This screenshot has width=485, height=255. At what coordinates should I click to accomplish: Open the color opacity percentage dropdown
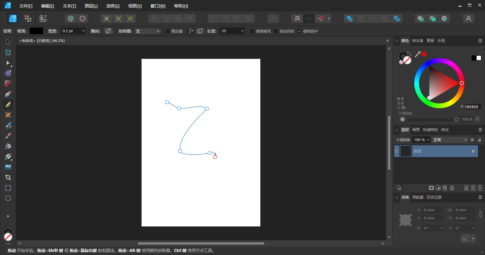point(477,119)
